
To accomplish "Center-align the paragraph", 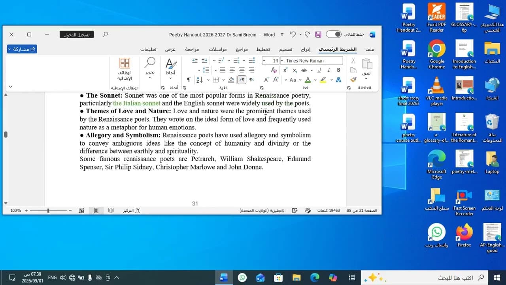I will click(242, 70).
